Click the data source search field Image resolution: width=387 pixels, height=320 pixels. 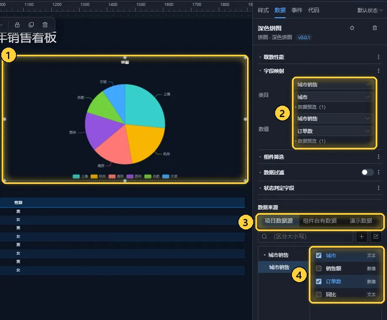[305, 237]
